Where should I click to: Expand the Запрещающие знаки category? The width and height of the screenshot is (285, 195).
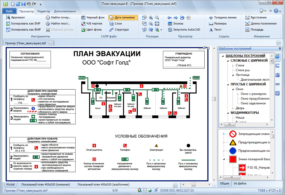point(224,134)
